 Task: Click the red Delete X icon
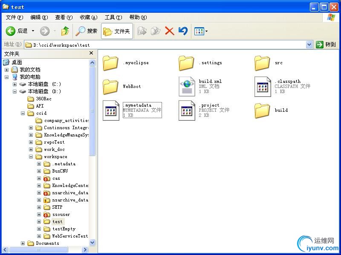point(169,31)
